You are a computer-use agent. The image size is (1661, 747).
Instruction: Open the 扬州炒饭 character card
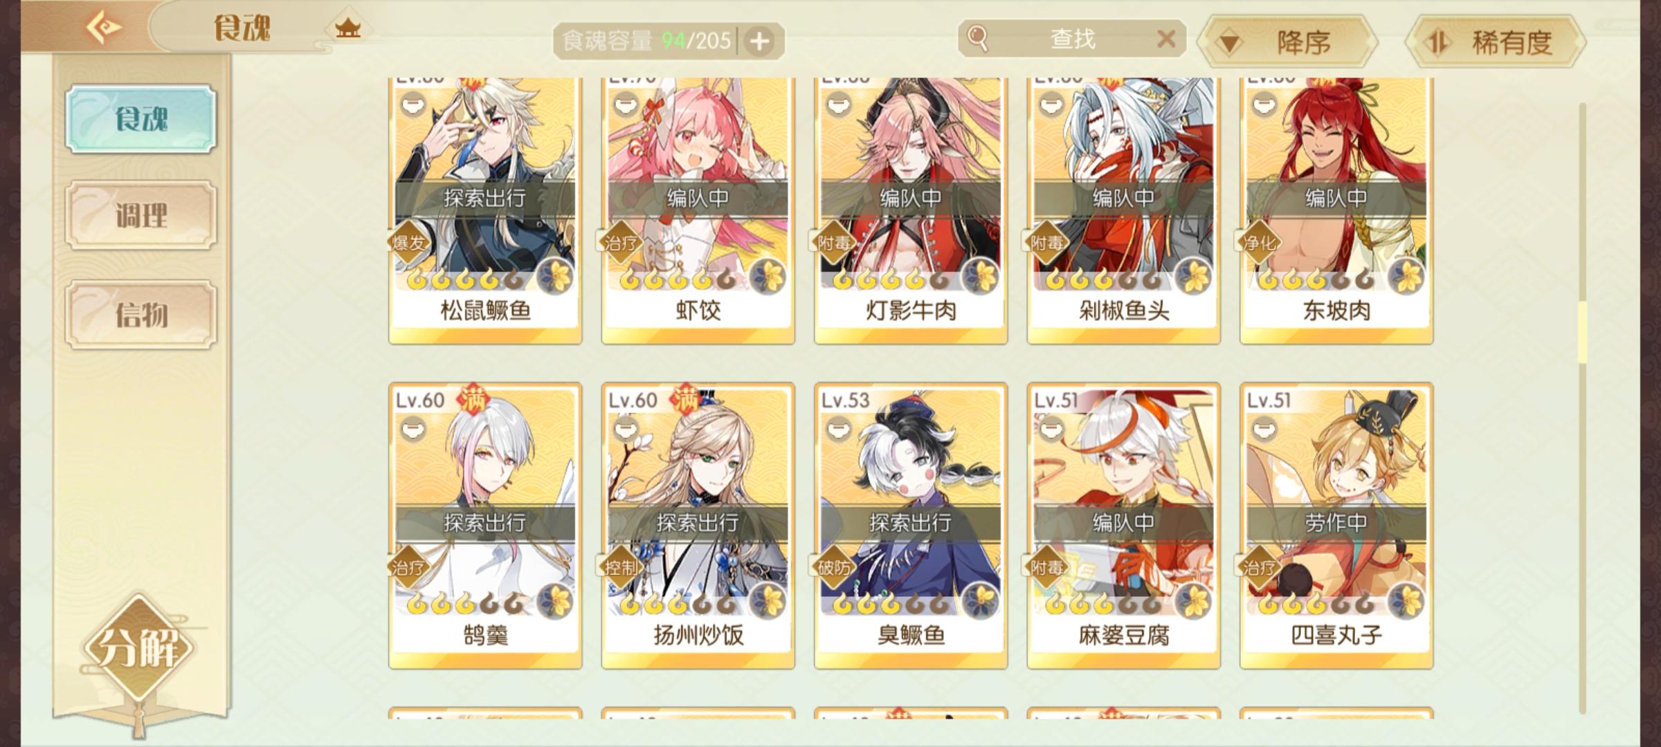point(698,526)
